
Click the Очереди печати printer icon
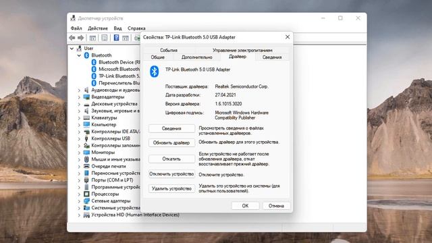(86, 166)
